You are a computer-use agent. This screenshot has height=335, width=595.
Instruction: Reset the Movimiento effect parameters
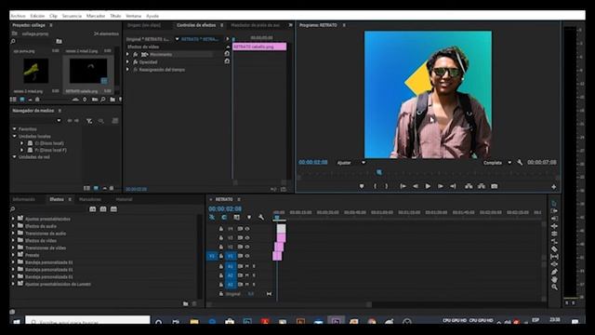coord(227,54)
